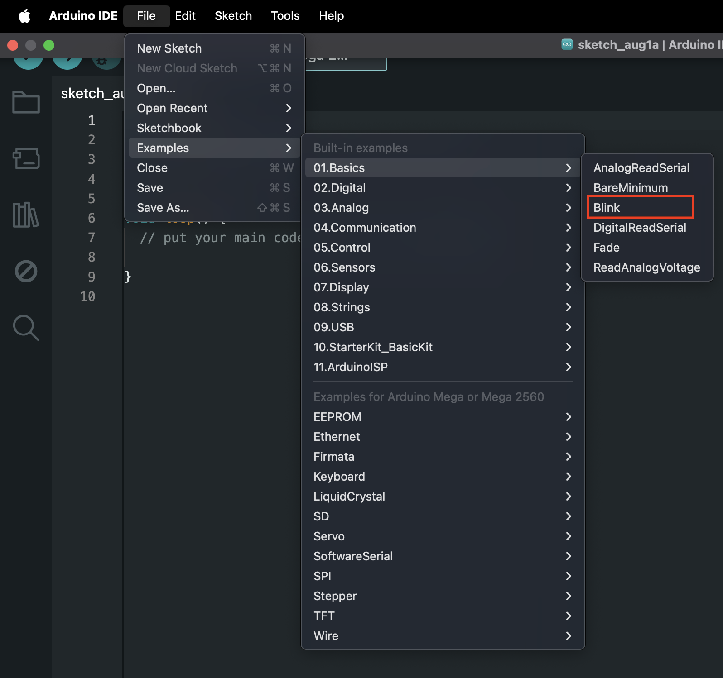Click the green window zoom button
This screenshot has width=723, height=678.
(x=49, y=45)
